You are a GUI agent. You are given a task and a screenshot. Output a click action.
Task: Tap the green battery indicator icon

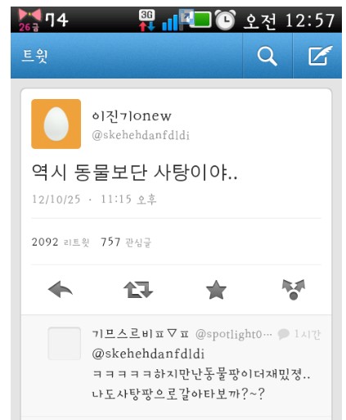(200, 20)
